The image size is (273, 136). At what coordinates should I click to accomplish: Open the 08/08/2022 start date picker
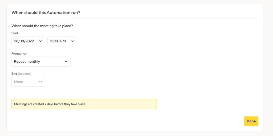pyautogui.click(x=28, y=41)
